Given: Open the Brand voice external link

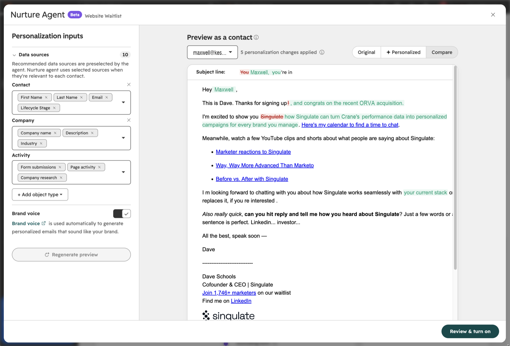Looking at the screenshot, I should [29, 224].
